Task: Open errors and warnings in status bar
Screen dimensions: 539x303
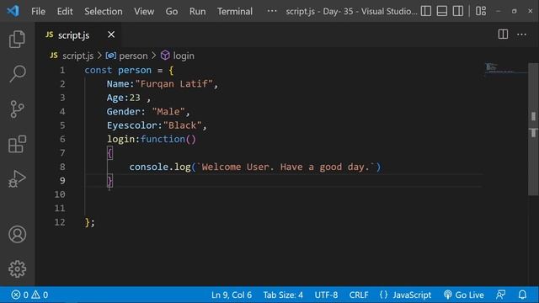Action: tap(29, 295)
